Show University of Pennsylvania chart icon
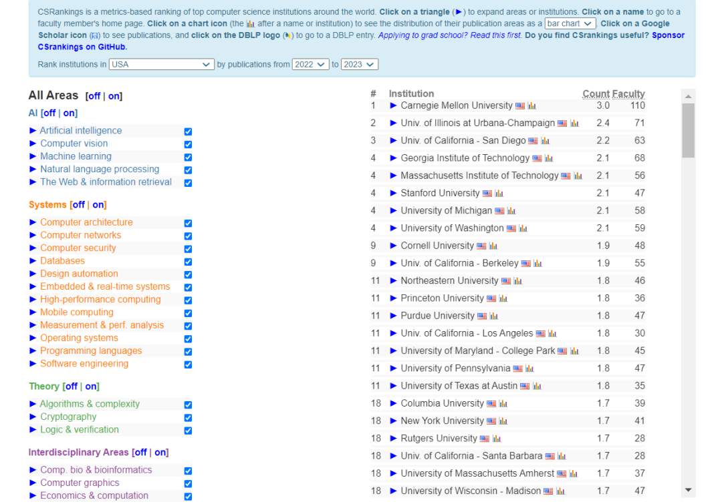Screen dimensions: 722x504 coord(529,368)
